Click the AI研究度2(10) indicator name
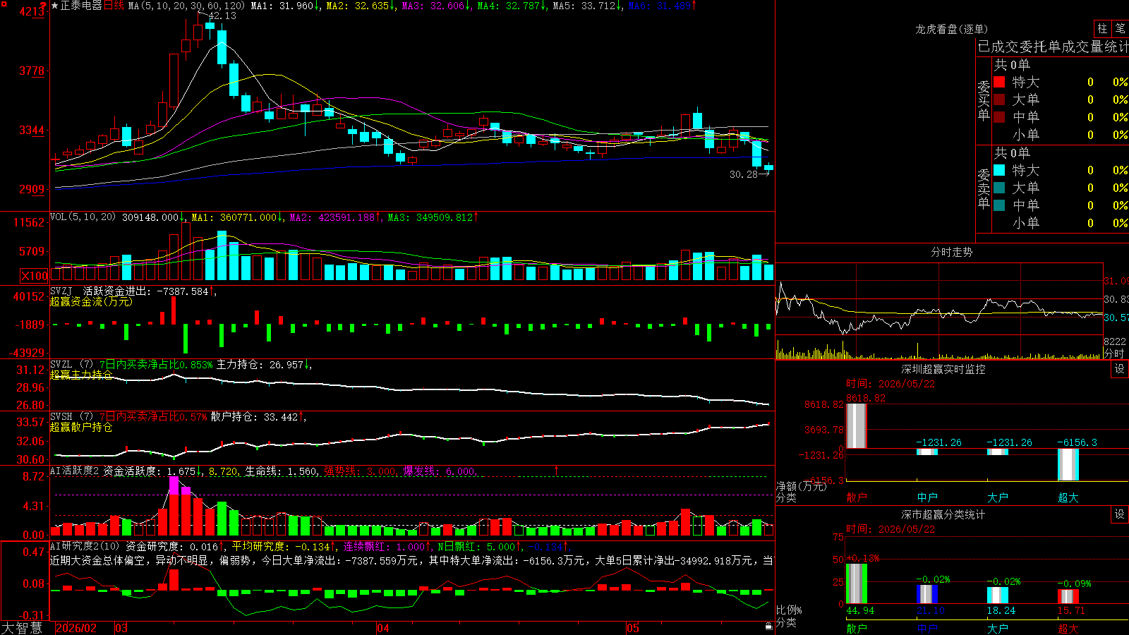This screenshot has height=635, width=1129. click(x=85, y=546)
